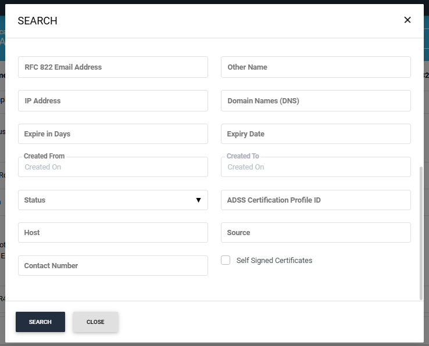The width and height of the screenshot is (429, 346).
Task: Click the dialog's vertical scrollbar
Action: (421, 232)
